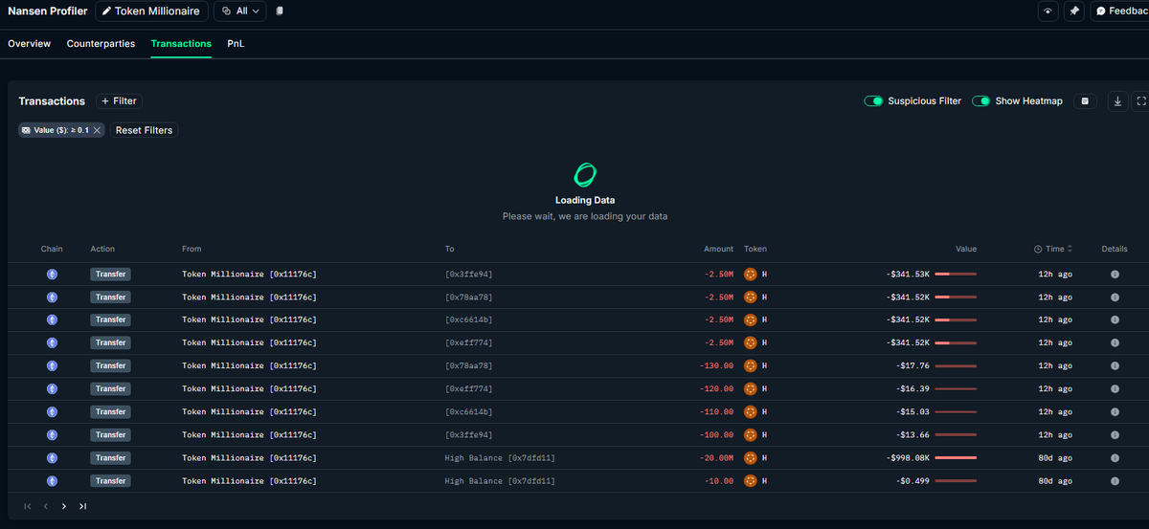Click the Nansen Profiler title
1149x529 pixels.
click(x=47, y=11)
